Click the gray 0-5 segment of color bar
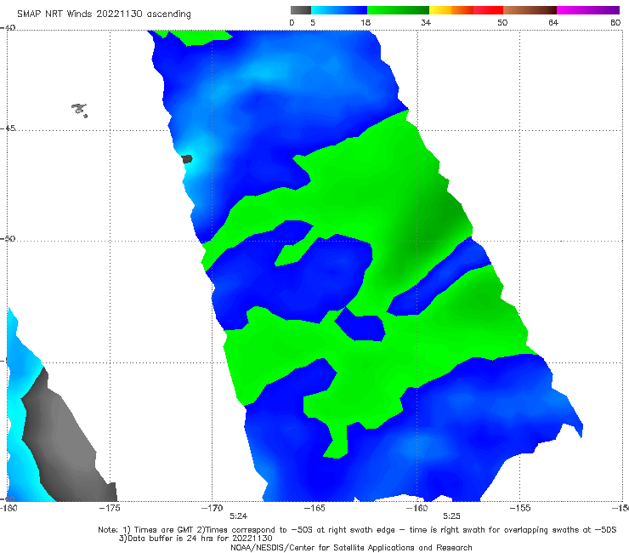This screenshot has width=629, height=553. [301, 10]
